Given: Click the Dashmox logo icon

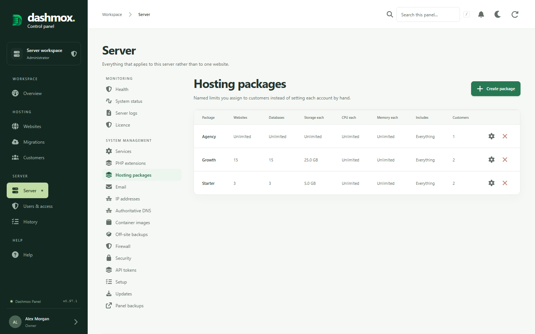Looking at the screenshot, I should (x=17, y=20).
